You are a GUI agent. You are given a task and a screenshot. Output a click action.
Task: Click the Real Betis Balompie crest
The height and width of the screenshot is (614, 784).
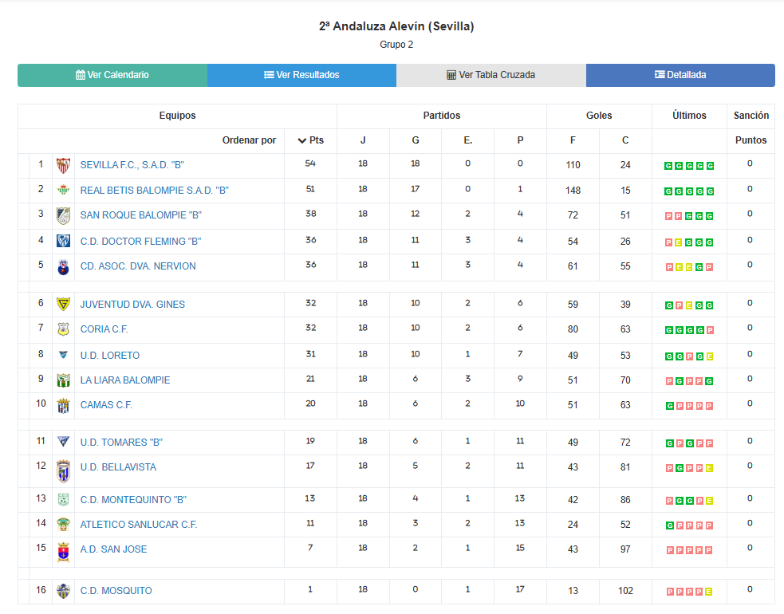tap(63, 190)
